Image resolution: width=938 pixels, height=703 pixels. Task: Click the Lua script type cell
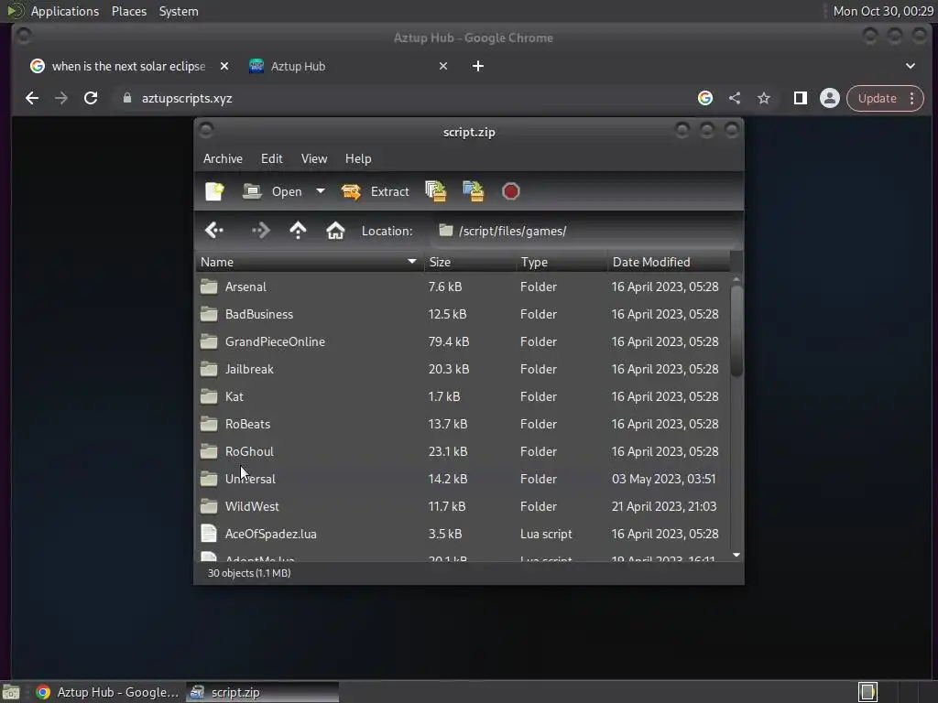point(546,535)
